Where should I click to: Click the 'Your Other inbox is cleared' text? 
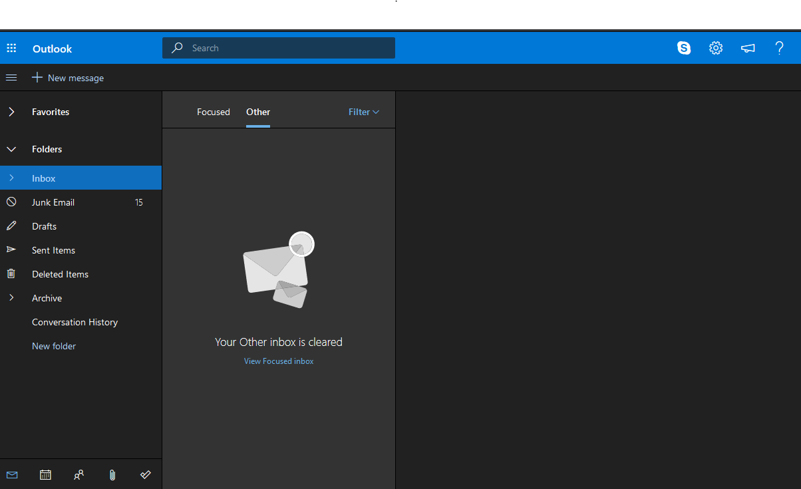point(279,342)
